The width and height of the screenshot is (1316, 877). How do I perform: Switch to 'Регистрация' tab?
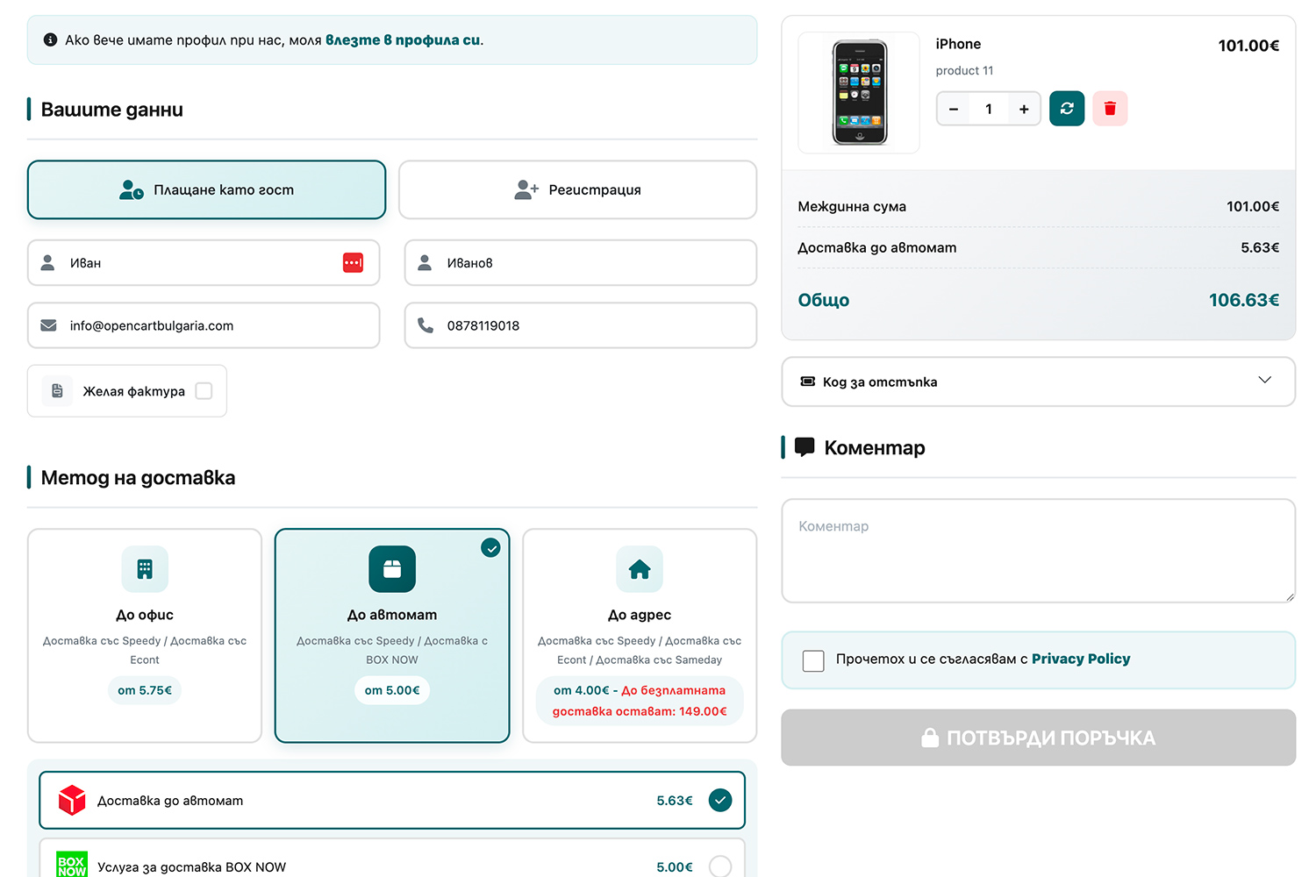(x=577, y=189)
